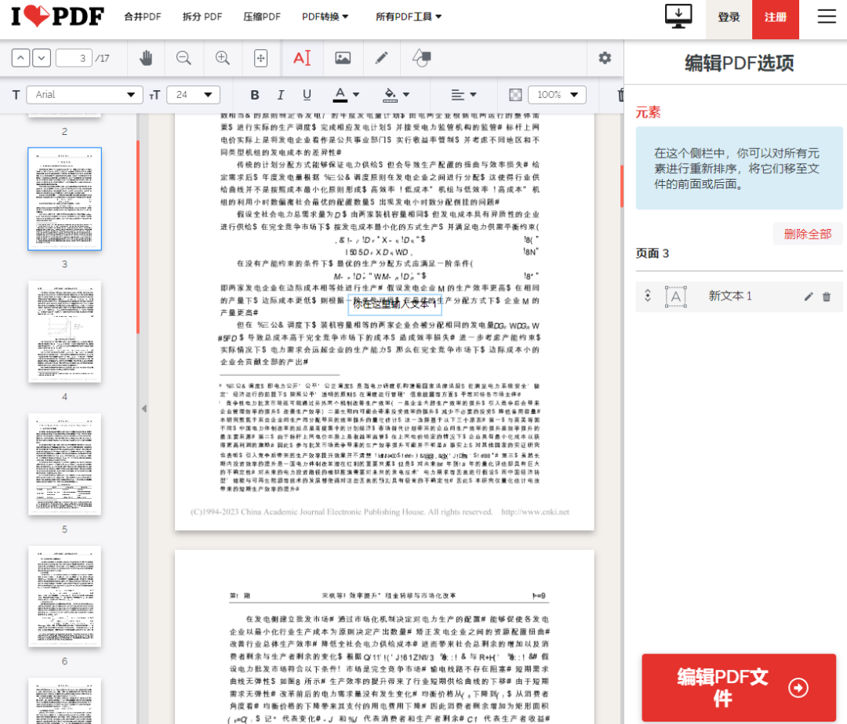This screenshot has height=724, width=847.
Task: Open the shapes tool
Action: 421,57
